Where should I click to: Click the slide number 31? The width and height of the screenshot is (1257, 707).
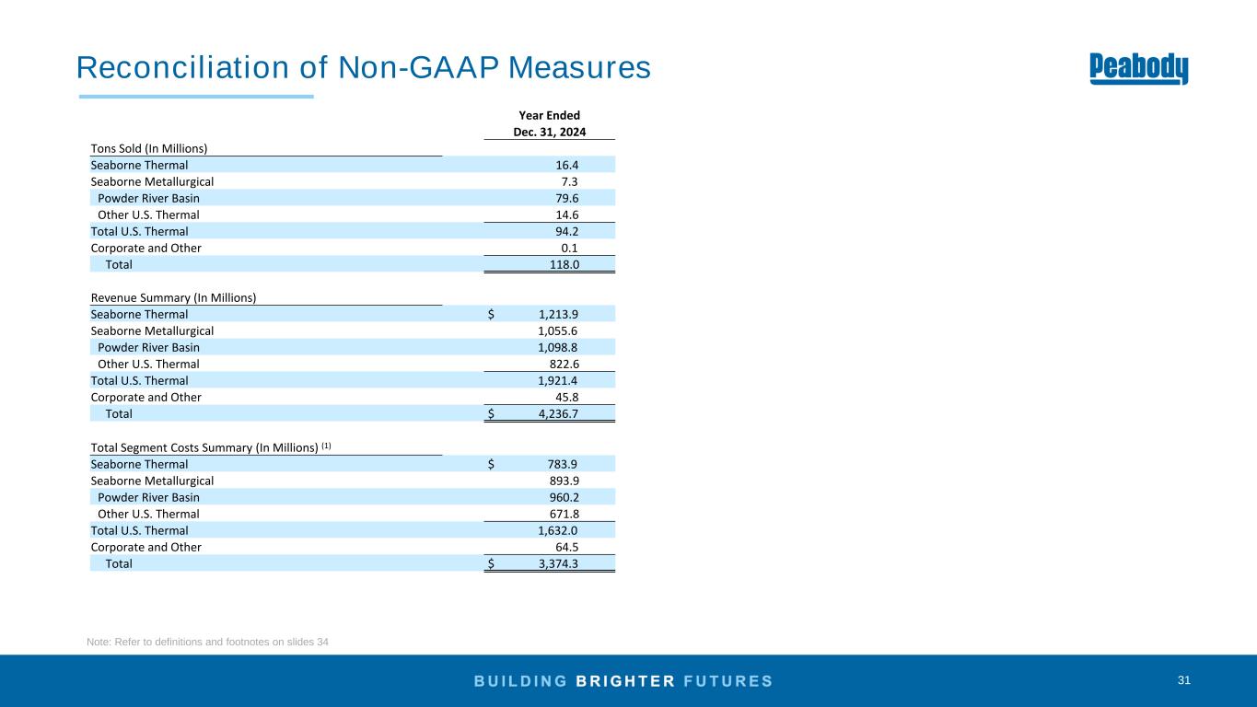click(1183, 680)
